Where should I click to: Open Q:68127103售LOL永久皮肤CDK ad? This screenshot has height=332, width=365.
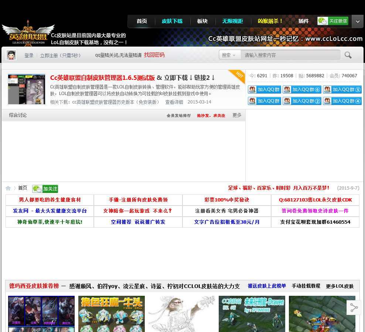[315, 200]
